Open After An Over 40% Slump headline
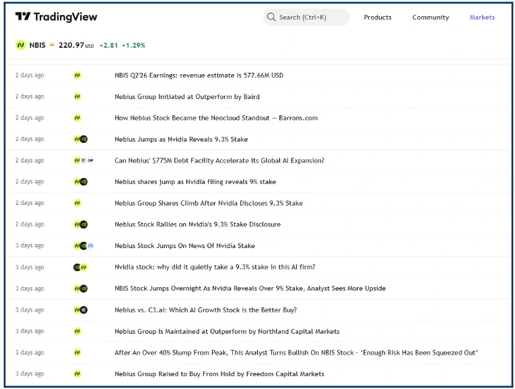Screen dimensions: 515x389 (x=296, y=353)
